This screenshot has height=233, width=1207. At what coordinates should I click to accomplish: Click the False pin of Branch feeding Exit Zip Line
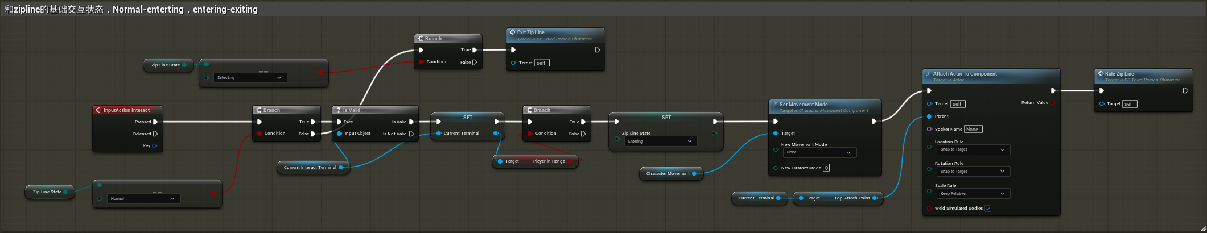(475, 62)
